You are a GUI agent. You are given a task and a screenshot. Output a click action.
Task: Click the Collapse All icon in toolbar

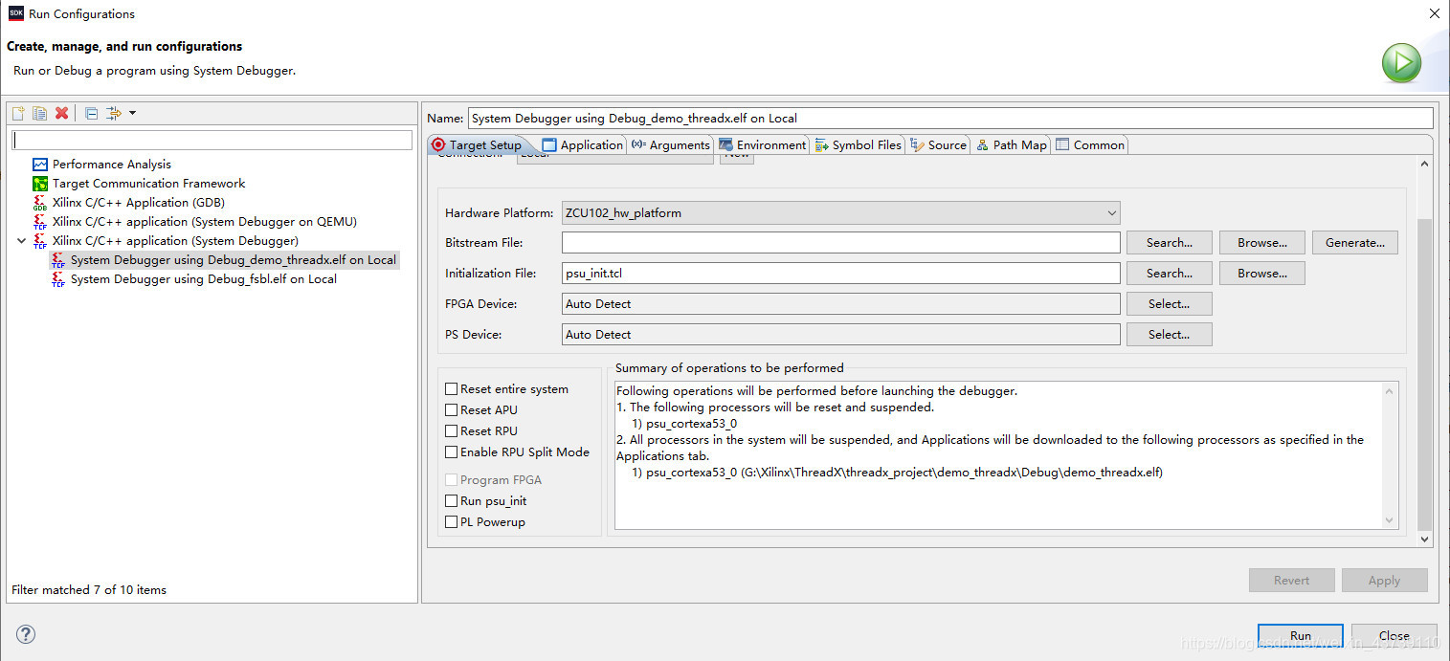coord(91,113)
